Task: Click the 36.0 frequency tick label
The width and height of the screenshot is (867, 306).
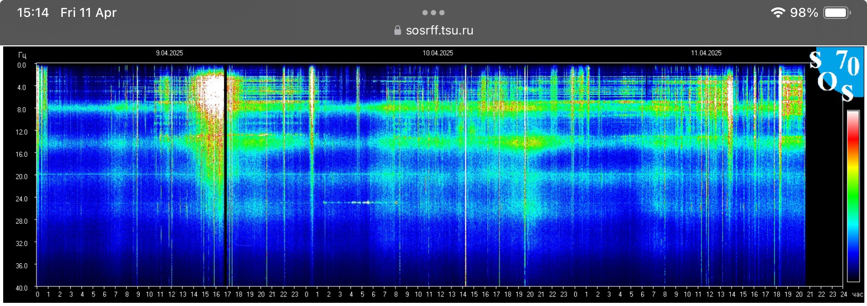Action: [22, 266]
